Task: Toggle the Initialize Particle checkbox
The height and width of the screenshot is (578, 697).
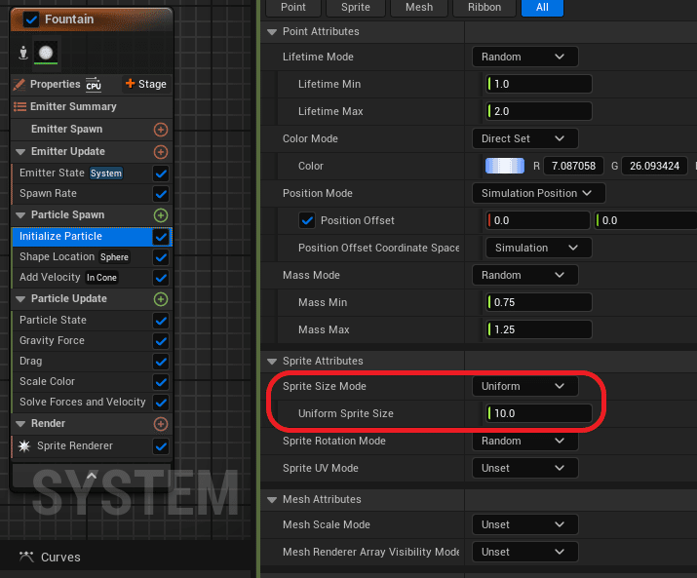Action: click(161, 237)
